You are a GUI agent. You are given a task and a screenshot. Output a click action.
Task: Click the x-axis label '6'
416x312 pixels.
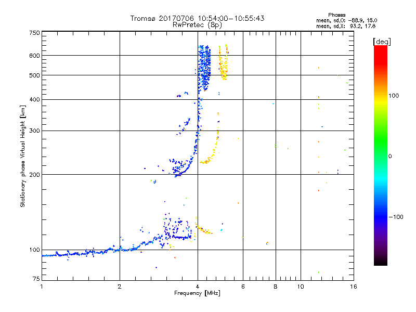click(243, 287)
